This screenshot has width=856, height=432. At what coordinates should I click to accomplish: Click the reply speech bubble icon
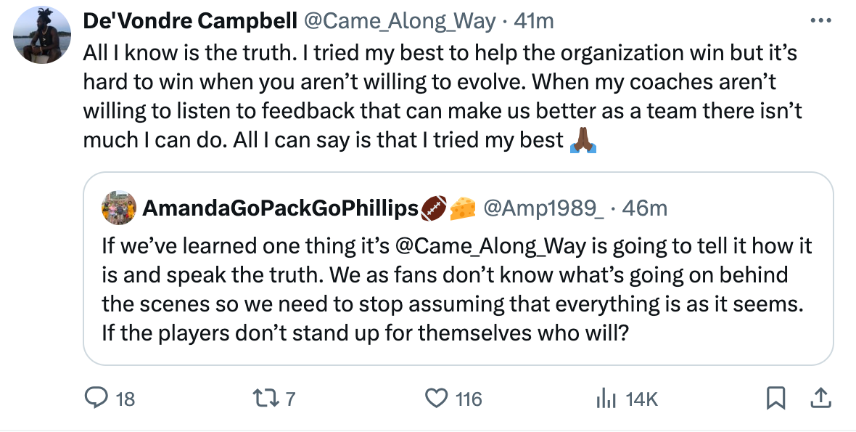pyautogui.click(x=96, y=398)
